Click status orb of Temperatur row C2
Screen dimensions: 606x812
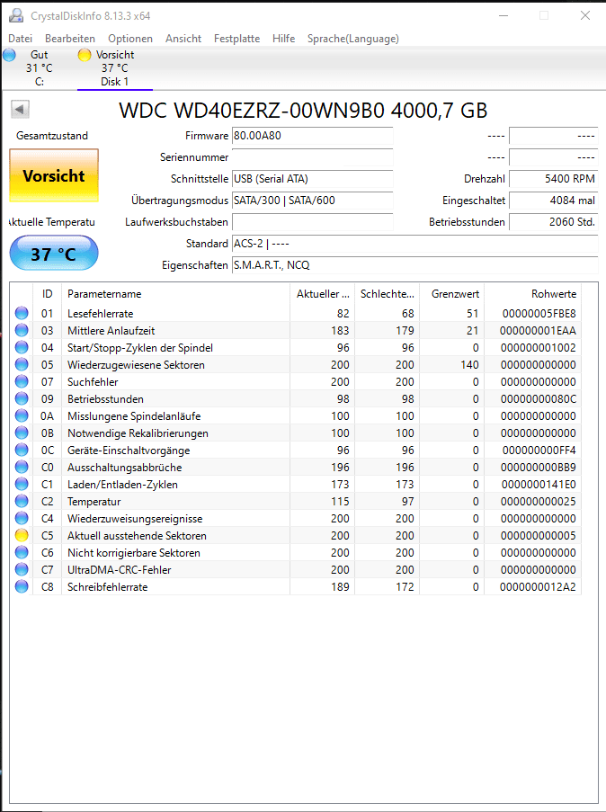coord(22,501)
